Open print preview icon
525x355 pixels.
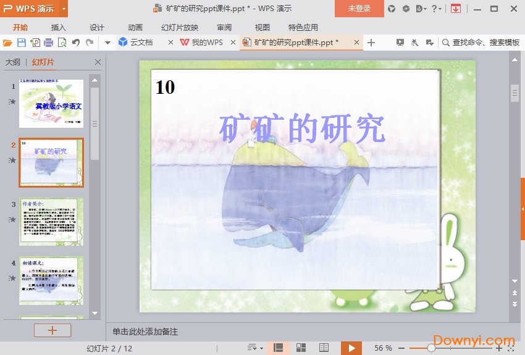[62, 43]
